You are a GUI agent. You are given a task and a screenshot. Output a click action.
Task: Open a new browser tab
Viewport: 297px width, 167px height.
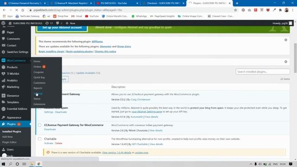pyautogui.click(x=237, y=3)
